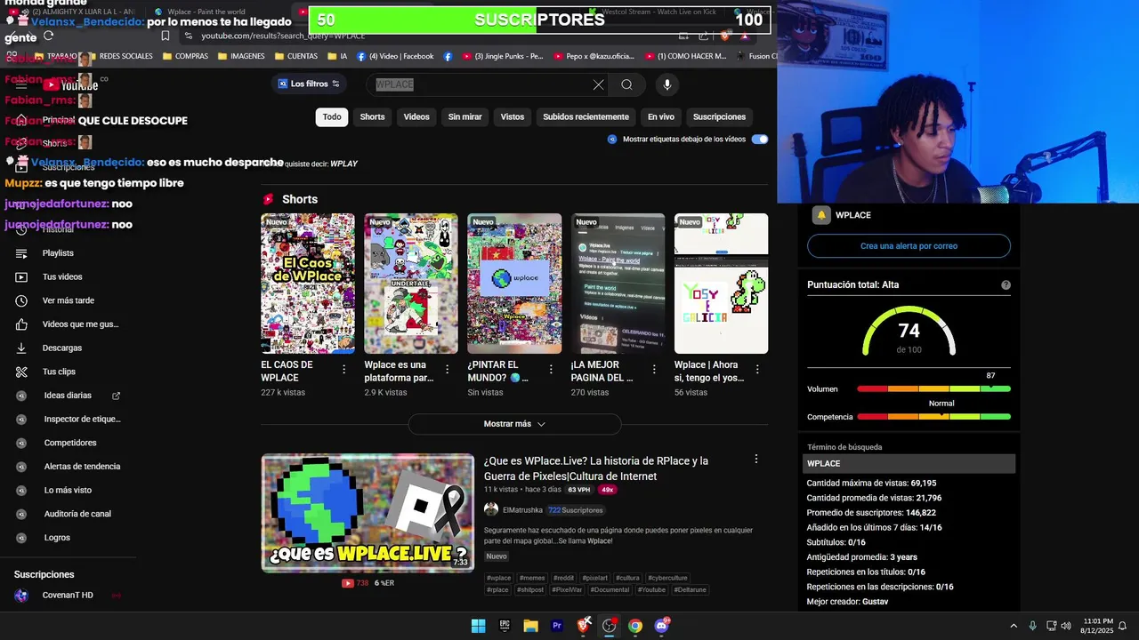Open Alertas de tendencia in sidebar
The height and width of the screenshot is (640, 1139).
pyautogui.click(x=82, y=467)
